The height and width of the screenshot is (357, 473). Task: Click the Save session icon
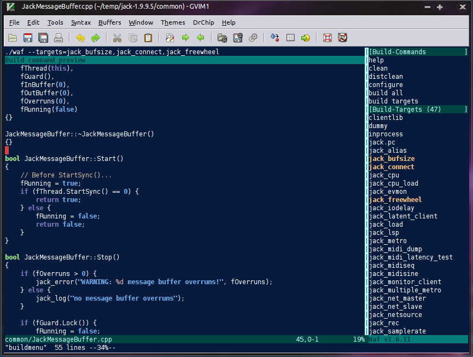pyautogui.click(x=238, y=38)
